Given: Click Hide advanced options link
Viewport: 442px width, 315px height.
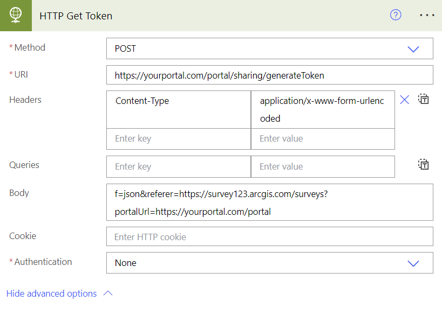Looking at the screenshot, I should click(51, 293).
